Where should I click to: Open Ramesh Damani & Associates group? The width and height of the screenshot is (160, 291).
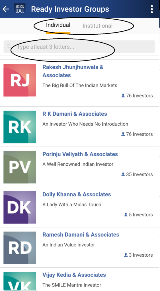point(81,234)
